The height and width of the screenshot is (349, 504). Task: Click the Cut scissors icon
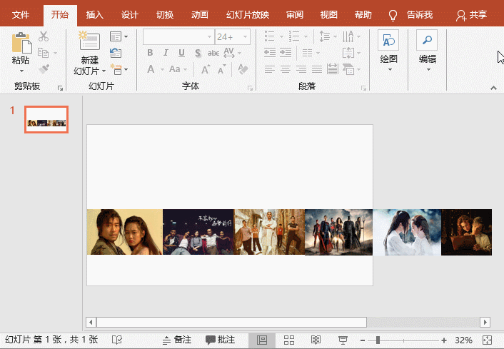(x=44, y=36)
